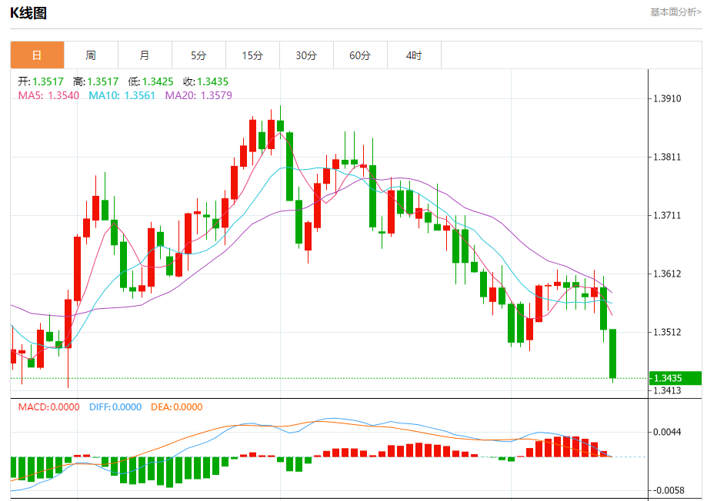Click the highest green candlestick at chart peak

point(281,126)
